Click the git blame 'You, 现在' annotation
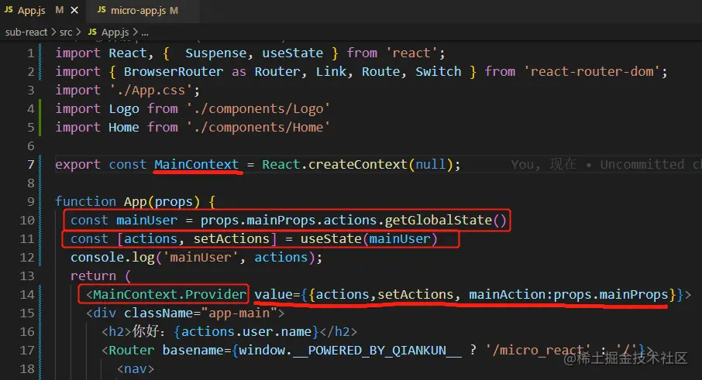Image resolution: width=702 pixels, height=380 pixels. click(543, 165)
